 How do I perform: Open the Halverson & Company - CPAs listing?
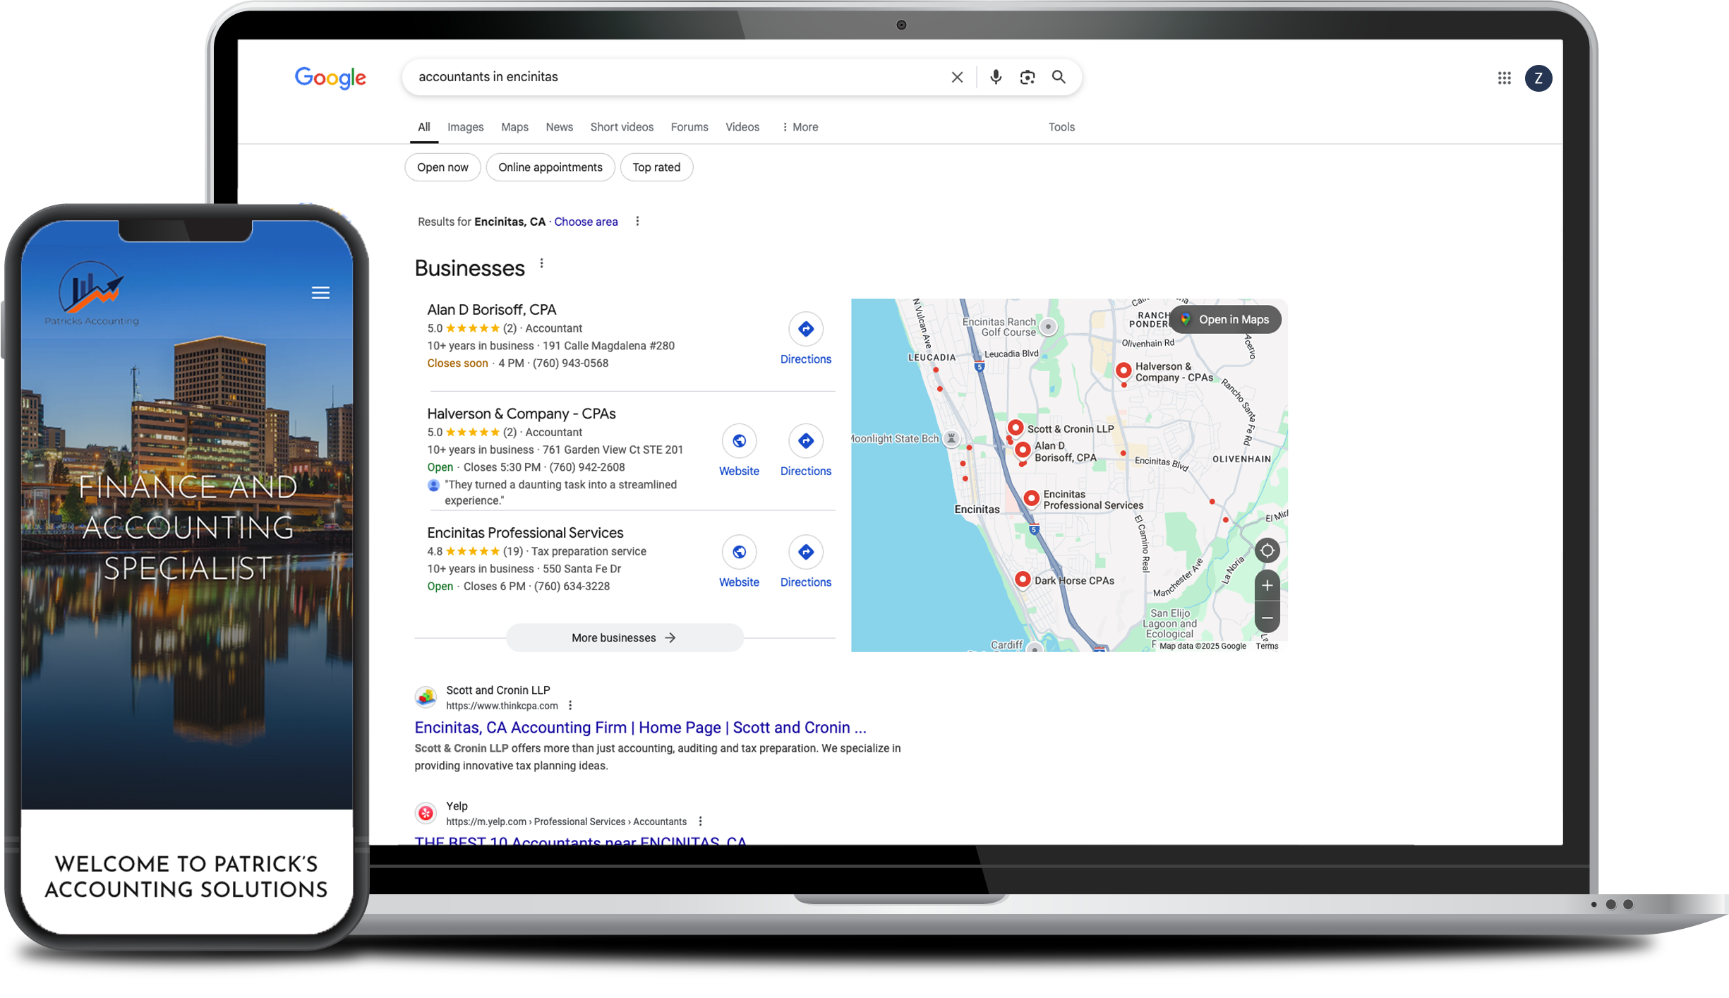click(521, 414)
